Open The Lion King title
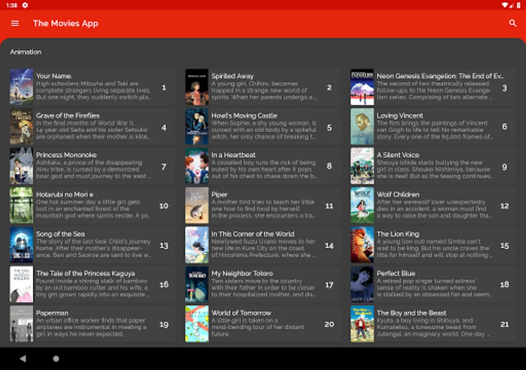This screenshot has width=526, height=370. click(398, 234)
